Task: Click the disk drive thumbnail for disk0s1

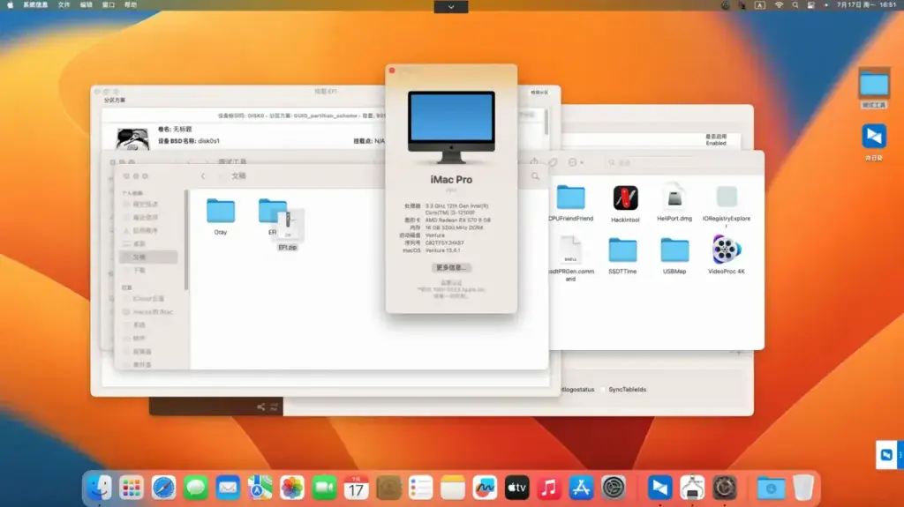Action: click(x=132, y=138)
